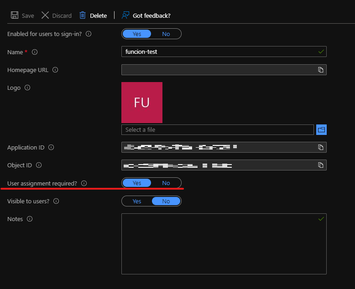The width and height of the screenshot is (355, 289).
Task: Set User assignment required to Yes
Action: click(x=137, y=183)
